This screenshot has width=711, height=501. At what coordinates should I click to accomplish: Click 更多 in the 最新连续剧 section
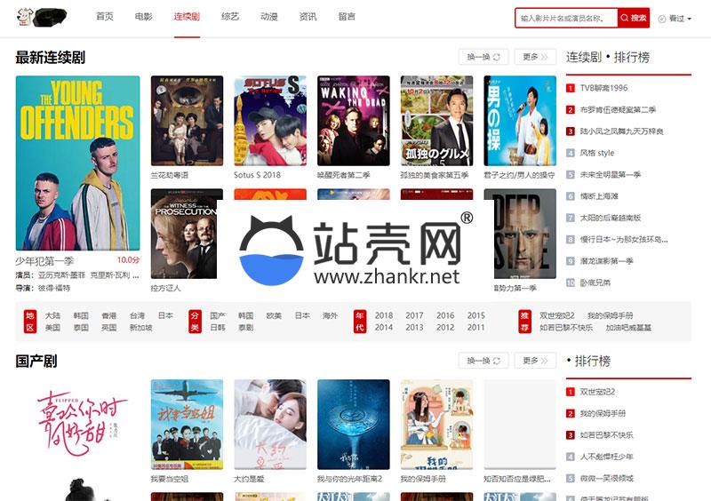click(535, 57)
